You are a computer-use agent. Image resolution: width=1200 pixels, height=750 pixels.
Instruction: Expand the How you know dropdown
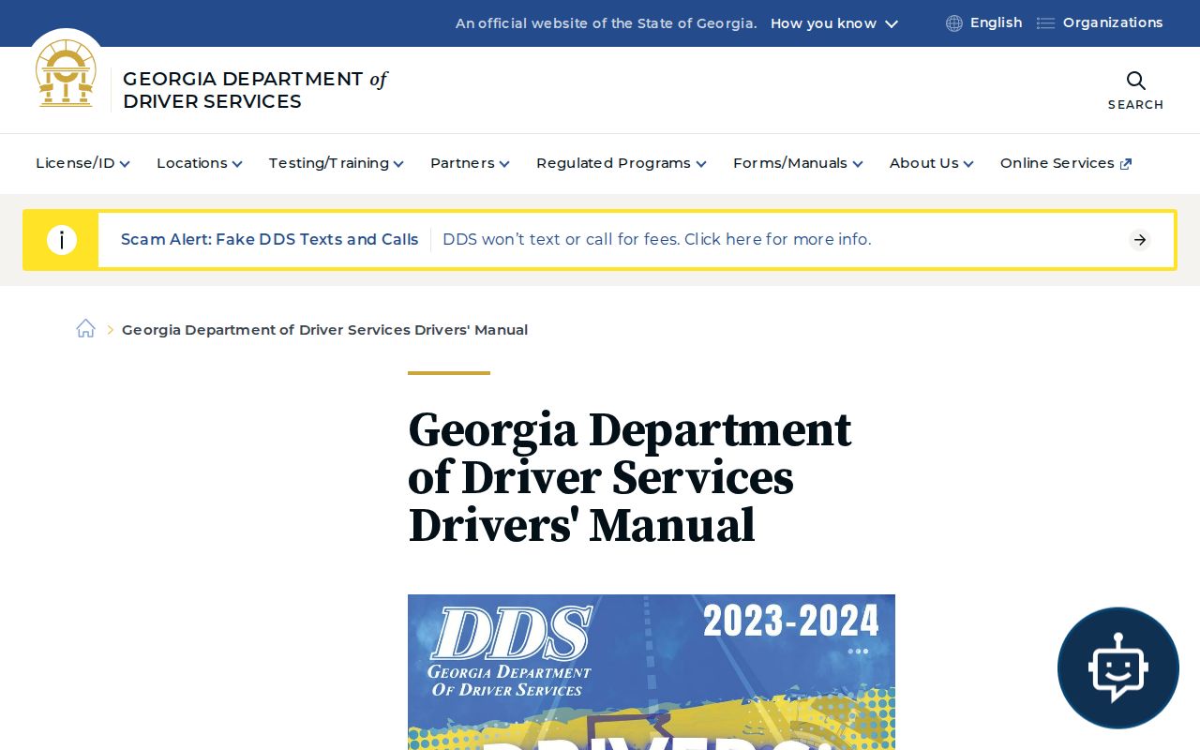(834, 23)
